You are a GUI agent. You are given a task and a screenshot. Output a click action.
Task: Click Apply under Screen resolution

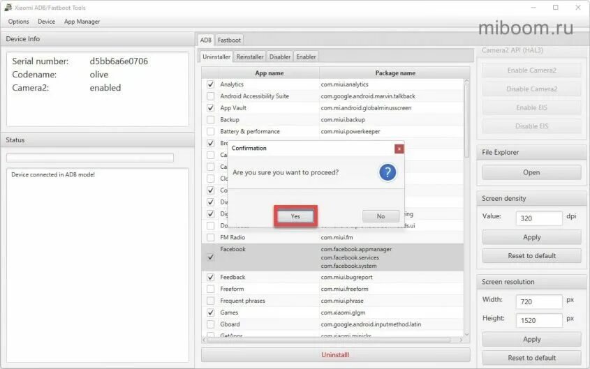[531, 339]
